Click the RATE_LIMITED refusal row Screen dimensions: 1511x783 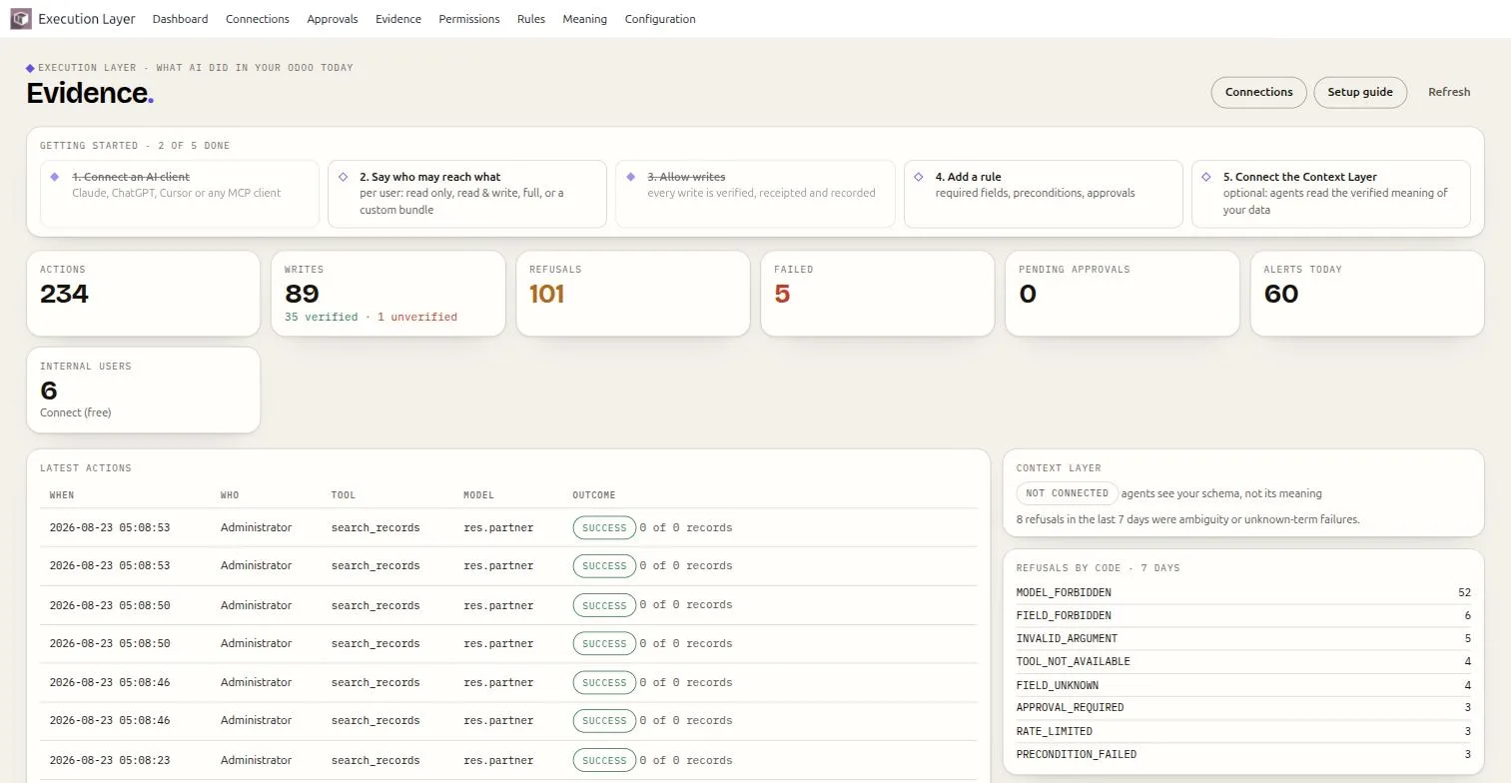coord(1243,731)
